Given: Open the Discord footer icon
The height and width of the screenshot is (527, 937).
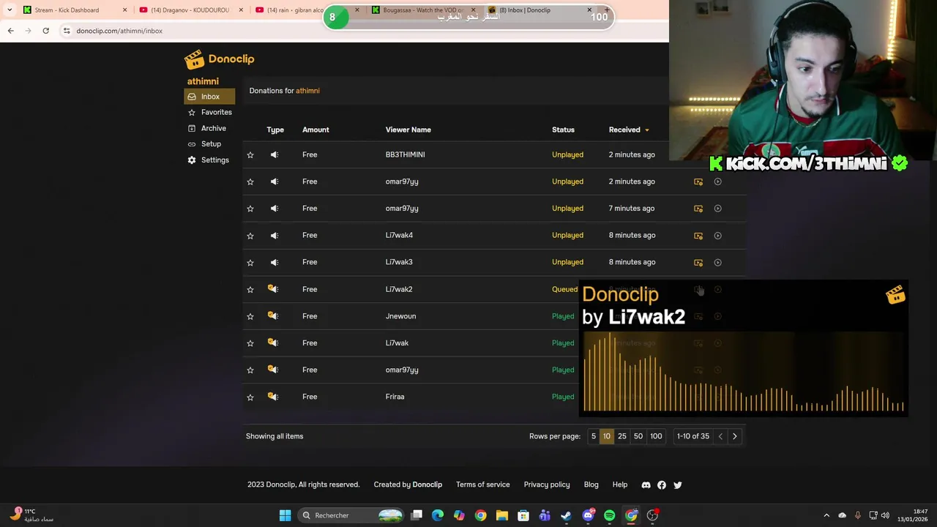Looking at the screenshot, I should [646, 485].
